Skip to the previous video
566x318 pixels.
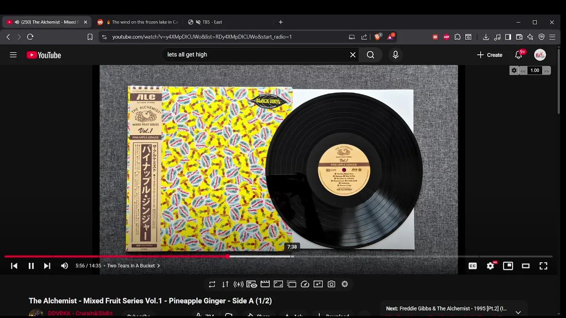(x=14, y=266)
